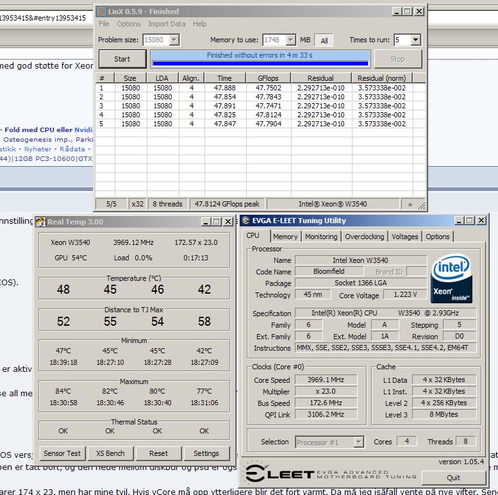Click the LinX app icon in title bar
The height and width of the screenshot is (495, 498).
tap(101, 12)
